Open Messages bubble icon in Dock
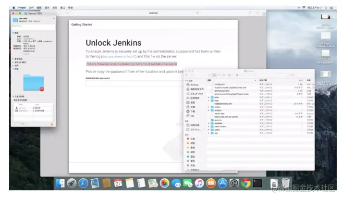342x199 pixels. click(x=176, y=183)
